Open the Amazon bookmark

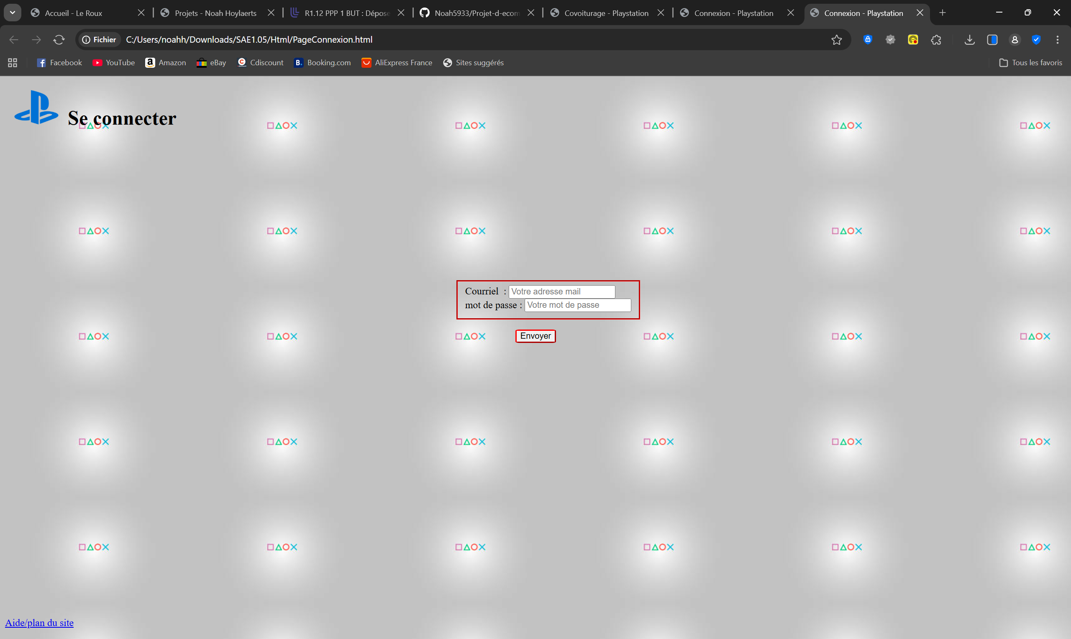coord(166,63)
